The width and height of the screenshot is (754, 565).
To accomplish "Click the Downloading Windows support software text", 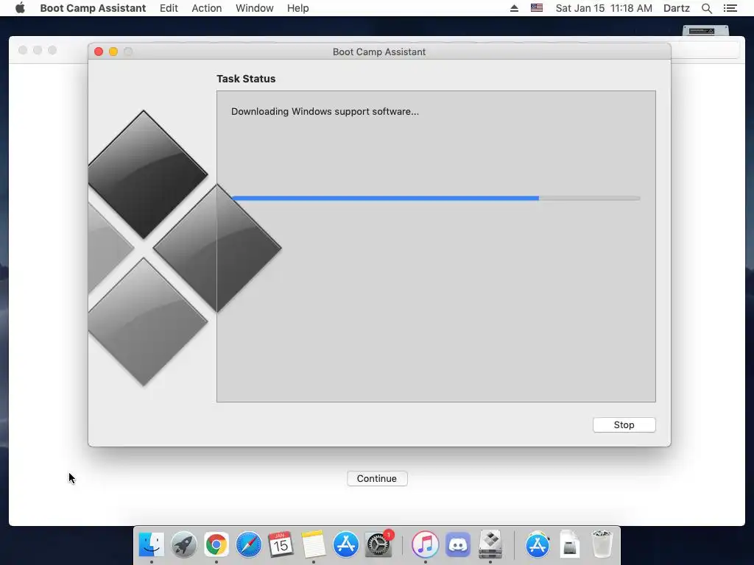I will pos(325,112).
